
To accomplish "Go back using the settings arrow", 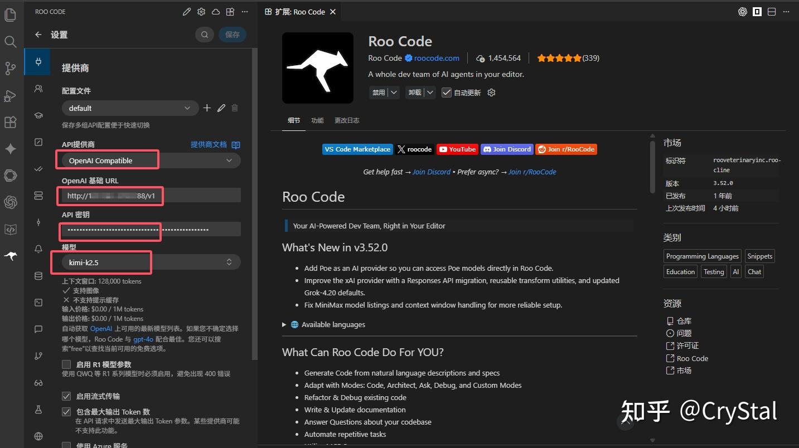I will point(38,35).
